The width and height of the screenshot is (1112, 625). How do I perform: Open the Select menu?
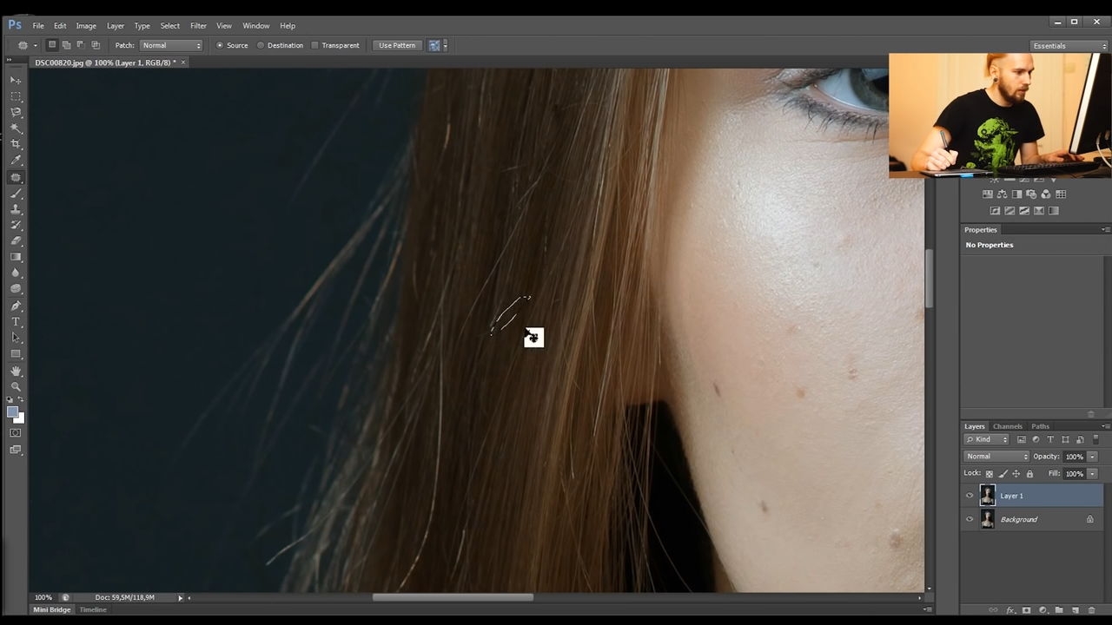coord(170,26)
